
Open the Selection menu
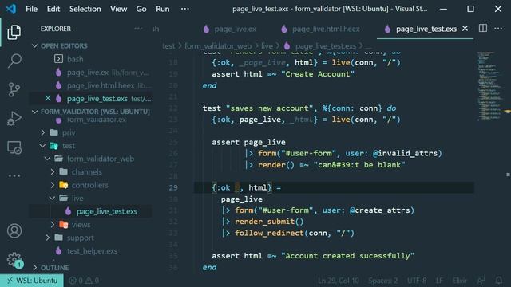[85, 9]
